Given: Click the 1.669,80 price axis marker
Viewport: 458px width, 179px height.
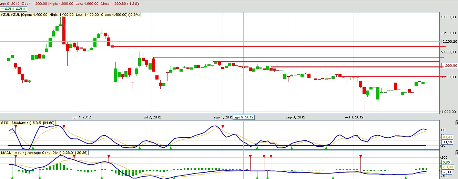Looking at the screenshot, I should 449,65.
